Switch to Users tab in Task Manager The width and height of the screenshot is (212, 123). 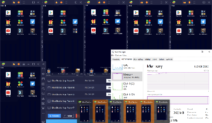coord(154,60)
